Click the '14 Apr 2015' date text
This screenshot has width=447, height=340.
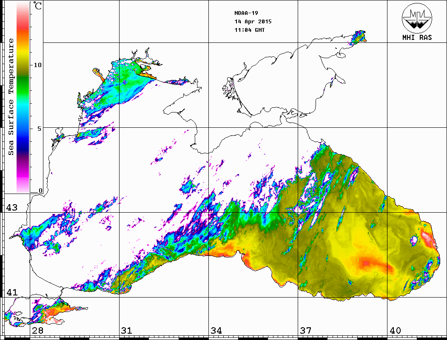[253, 22]
